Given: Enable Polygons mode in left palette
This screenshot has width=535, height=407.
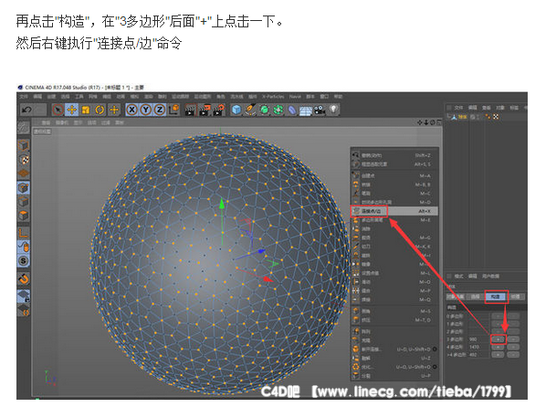Looking at the screenshot, I should (x=24, y=215).
